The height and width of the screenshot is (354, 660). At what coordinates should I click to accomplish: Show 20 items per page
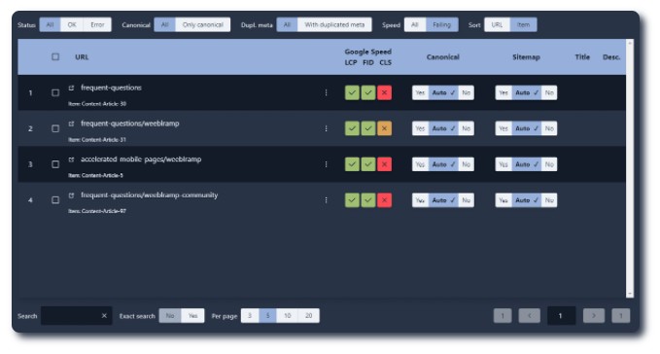308,316
